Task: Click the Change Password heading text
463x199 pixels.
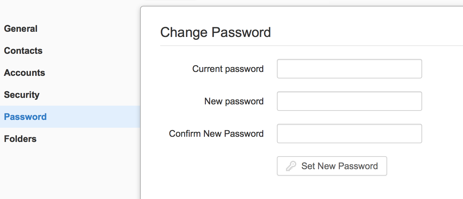Action: (216, 32)
